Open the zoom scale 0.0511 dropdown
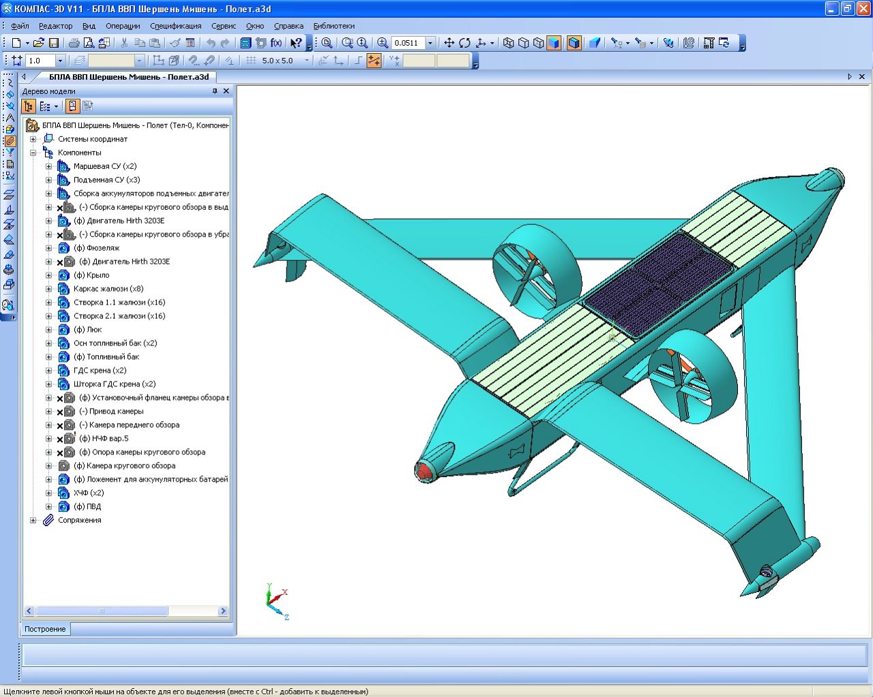873x697 pixels. coord(430,43)
